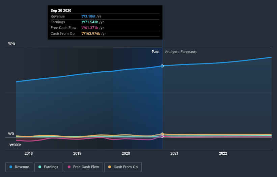Click the Revenue row label in tooltip

[x=58, y=16]
